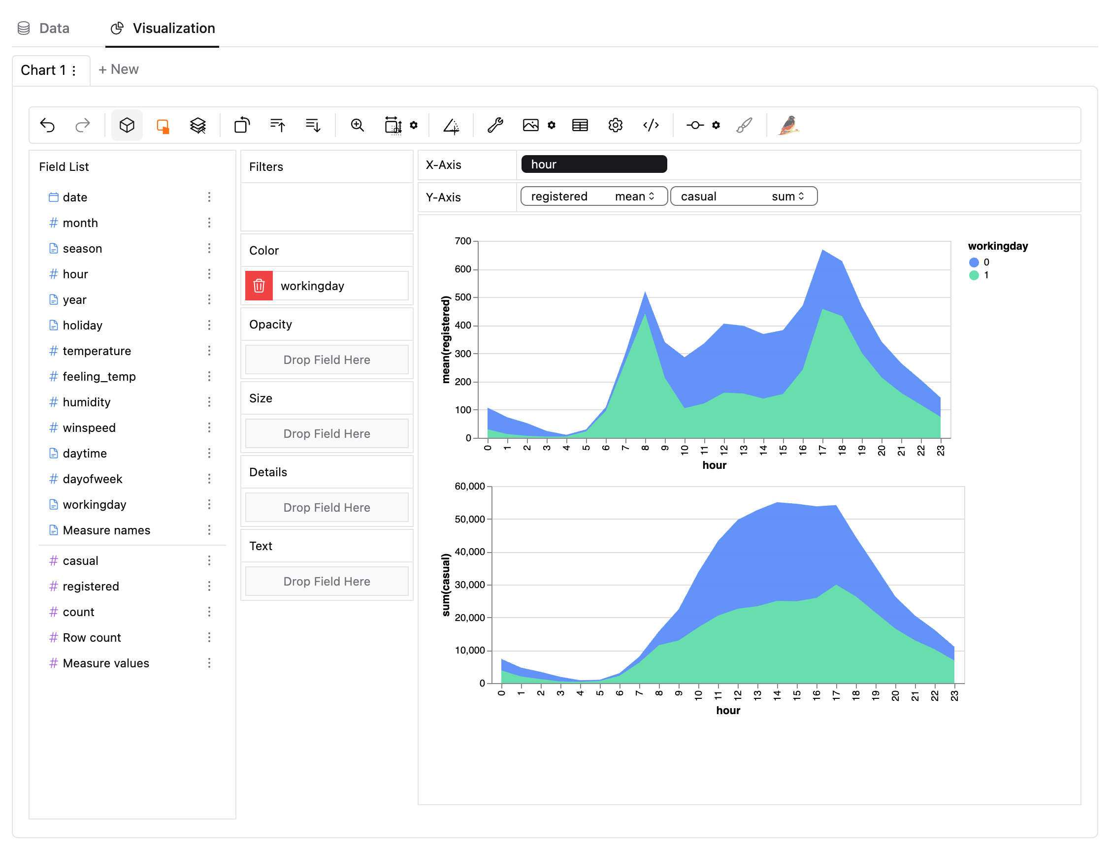Click blue legend swatch for workingday 0

click(x=974, y=262)
